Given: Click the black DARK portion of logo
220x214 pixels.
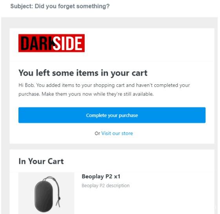Looking at the screenshot, I should click(37, 44).
